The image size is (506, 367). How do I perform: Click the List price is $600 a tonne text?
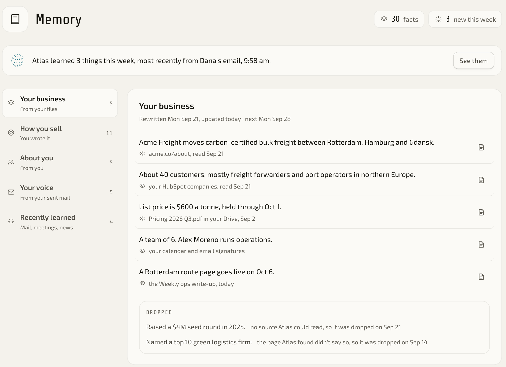click(210, 207)
